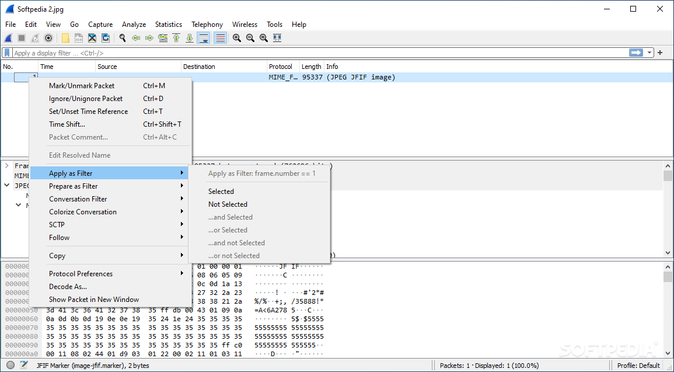674x372 pixels.
Task: Open the Statistics menu
Action: point(168,25)
